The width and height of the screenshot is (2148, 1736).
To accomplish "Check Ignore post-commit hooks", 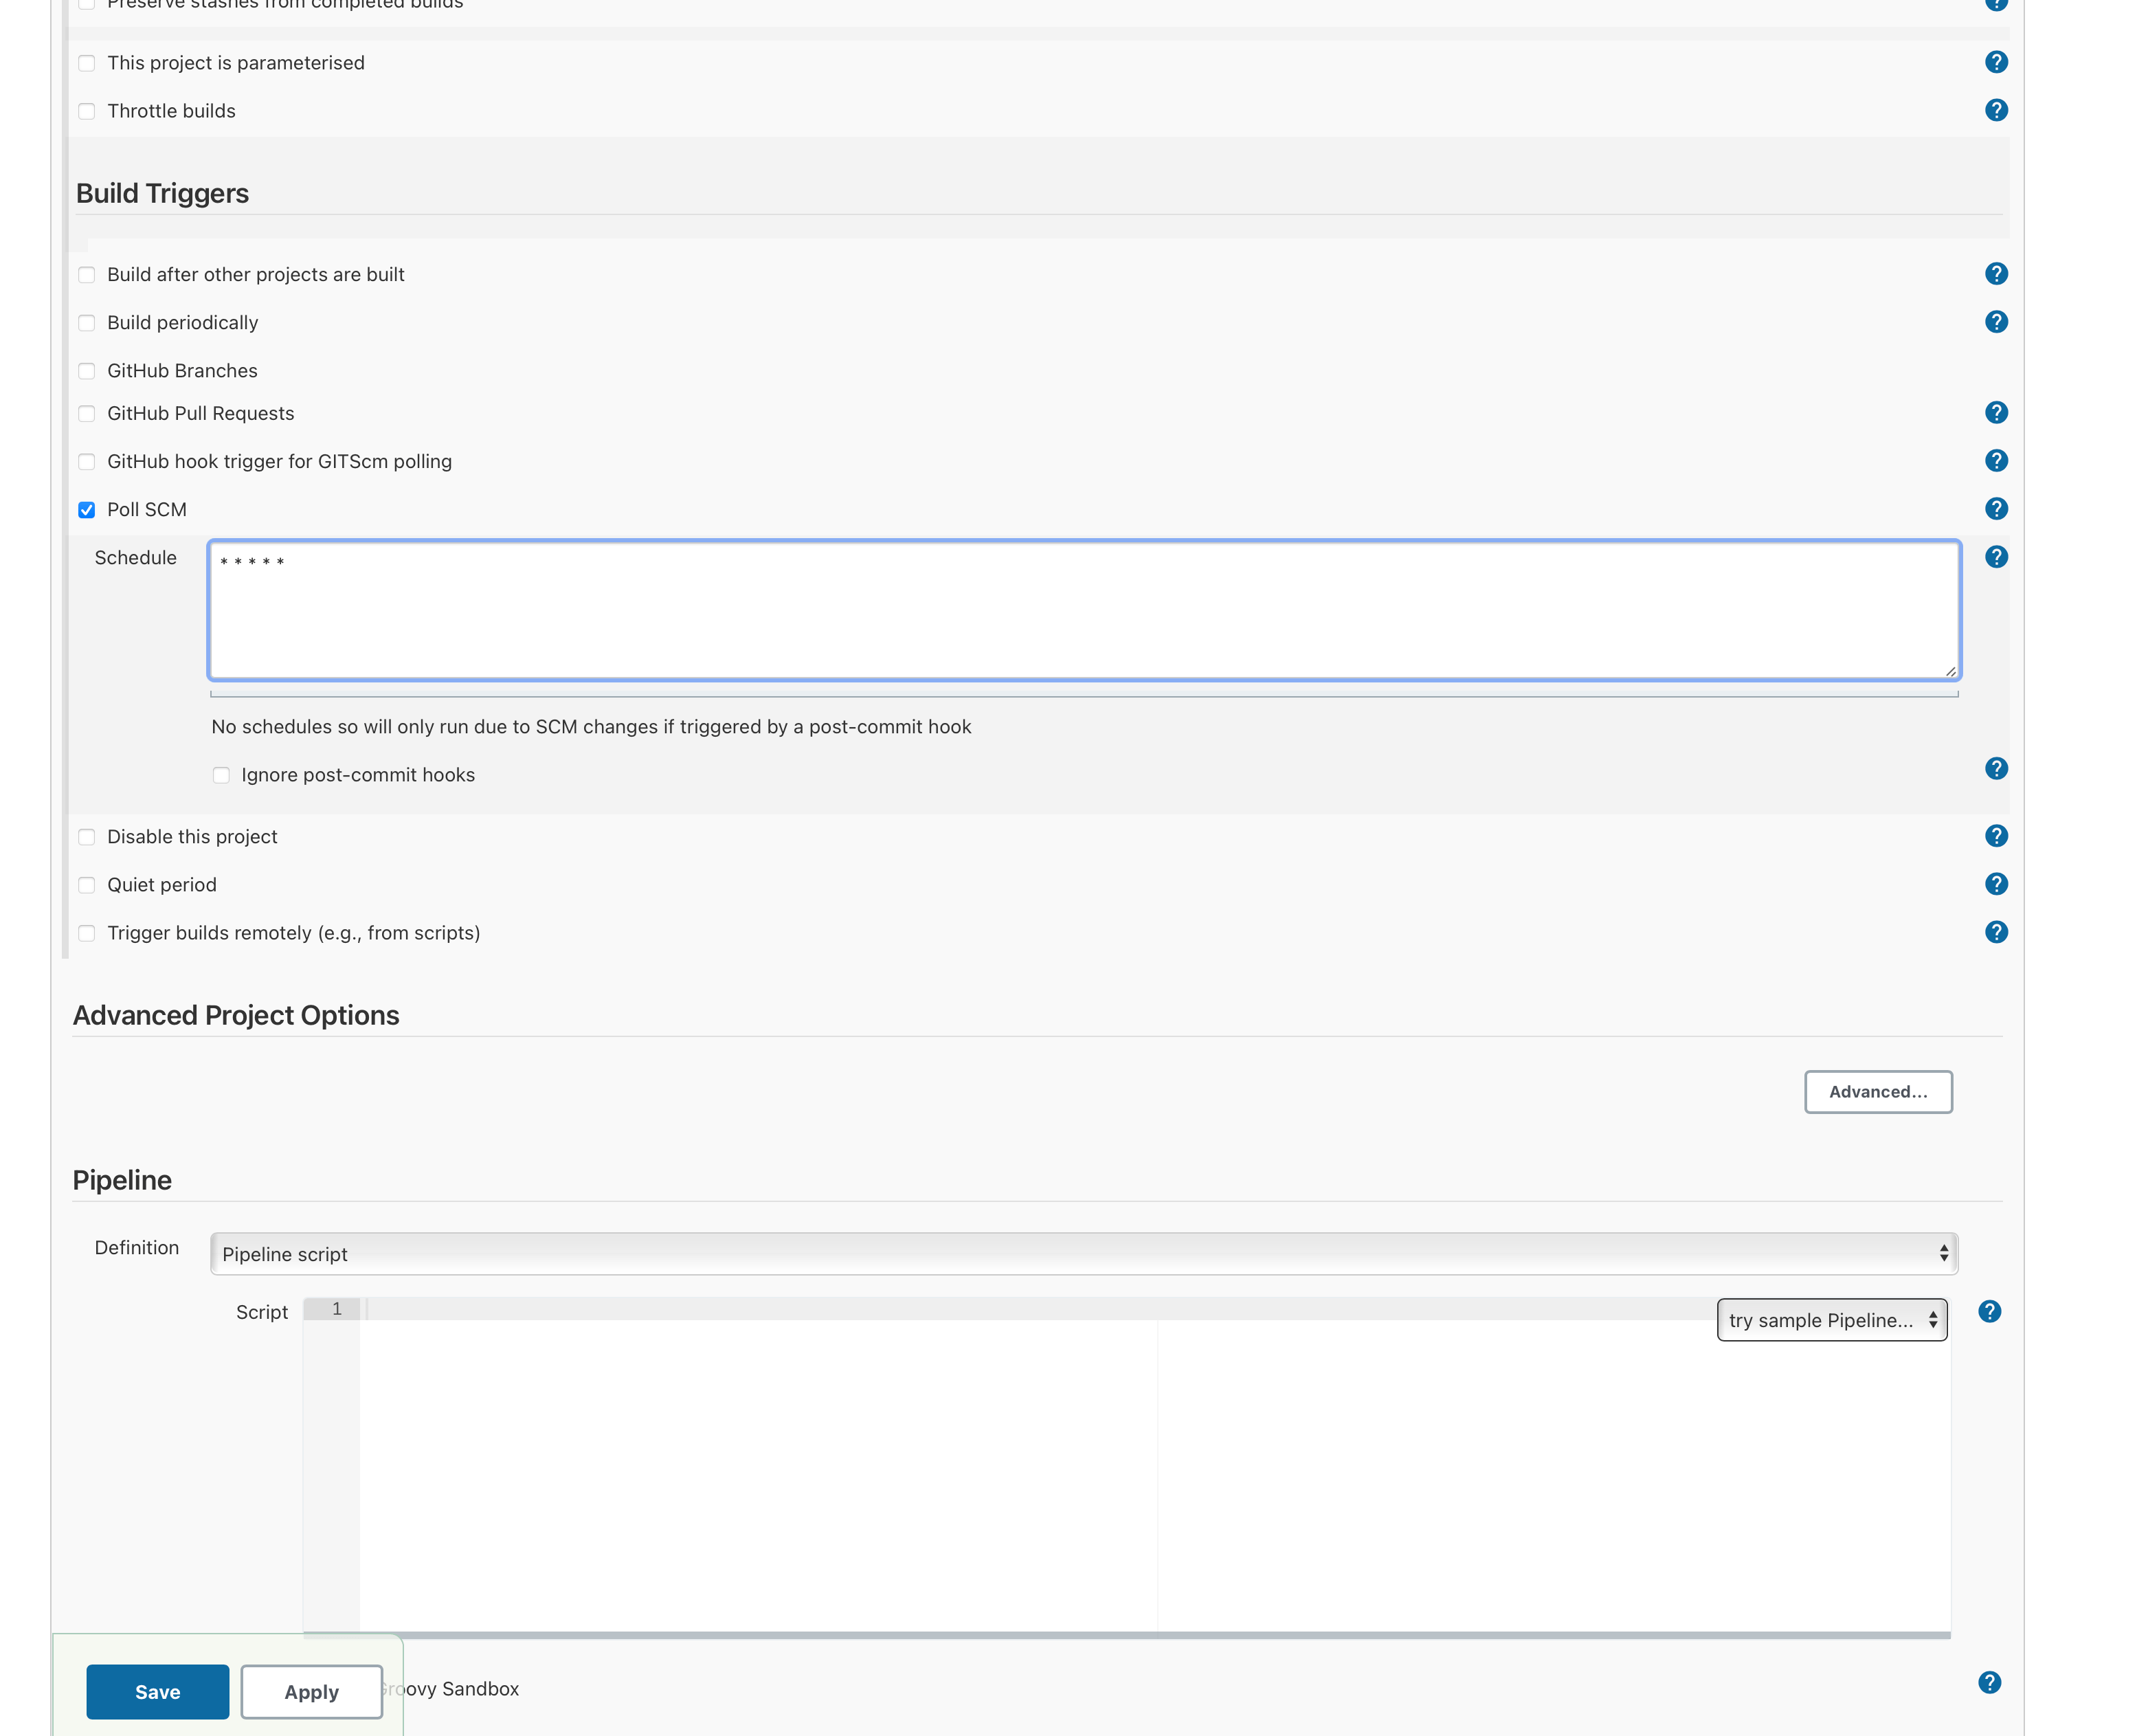I will (221, 775).
